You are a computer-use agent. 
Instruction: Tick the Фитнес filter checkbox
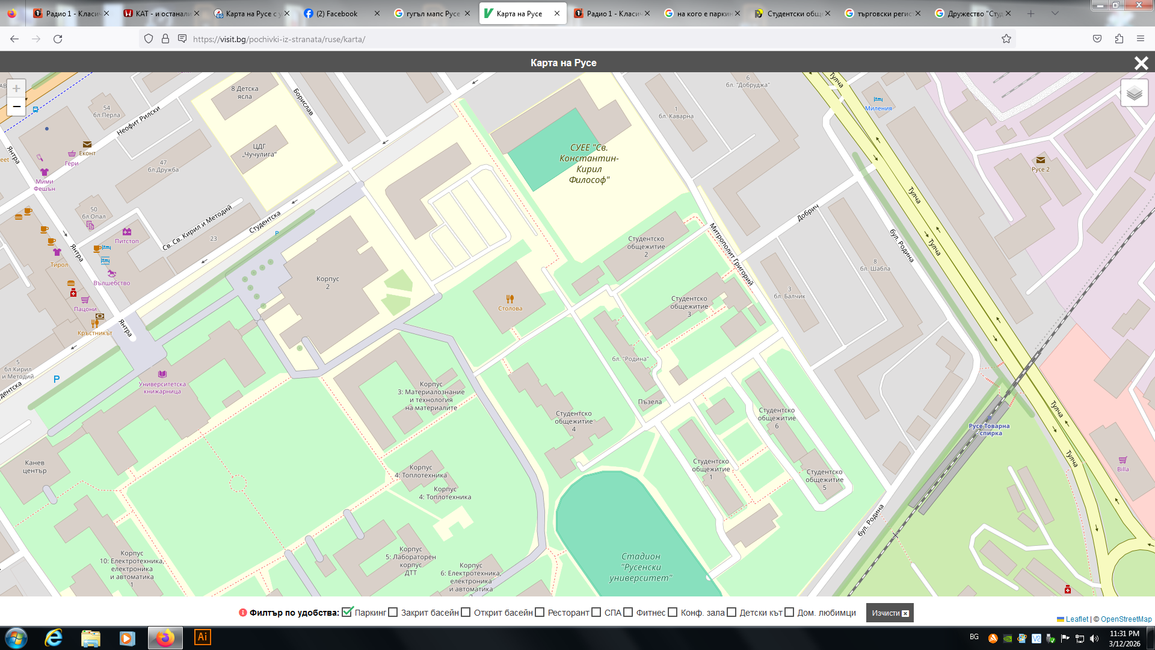[628, 612]
